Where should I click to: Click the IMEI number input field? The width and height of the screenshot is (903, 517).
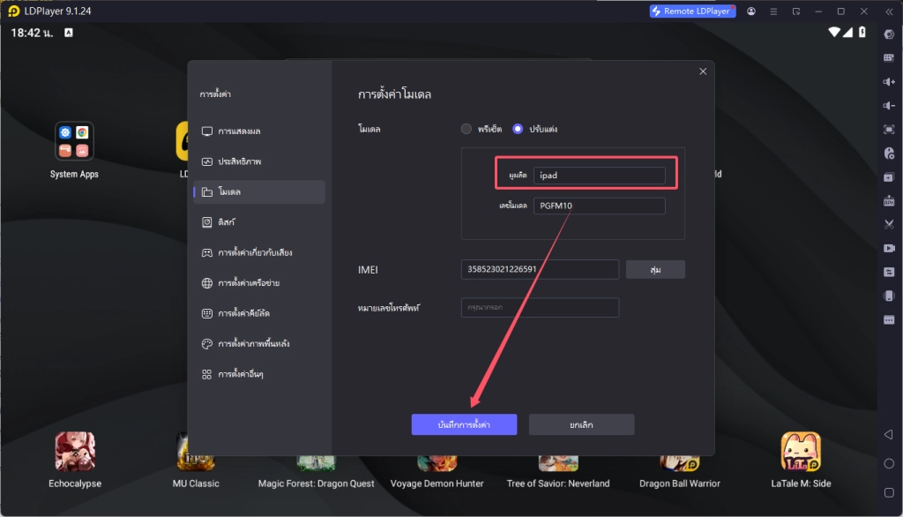540,269
